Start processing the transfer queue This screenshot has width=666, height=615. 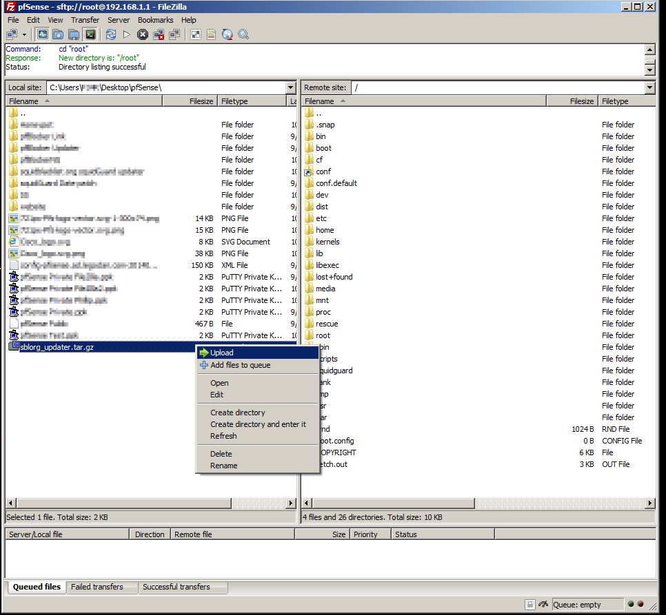click(x=127, y=34)
